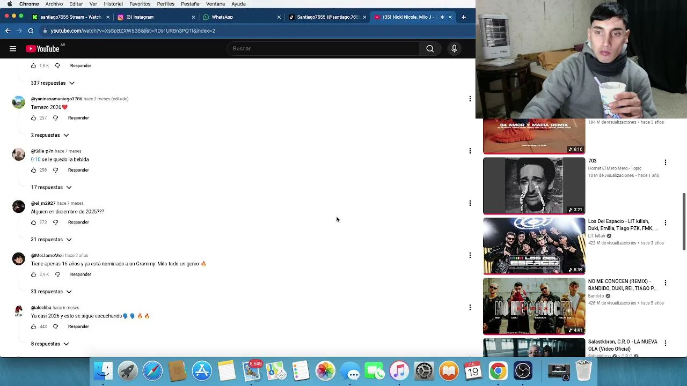
Task: Click Responder under the @el_m2927 comment
Action: (x=78, y=222)
